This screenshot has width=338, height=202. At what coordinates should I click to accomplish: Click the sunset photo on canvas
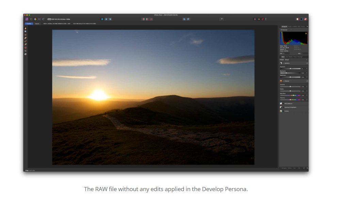[x=153, y=97]
